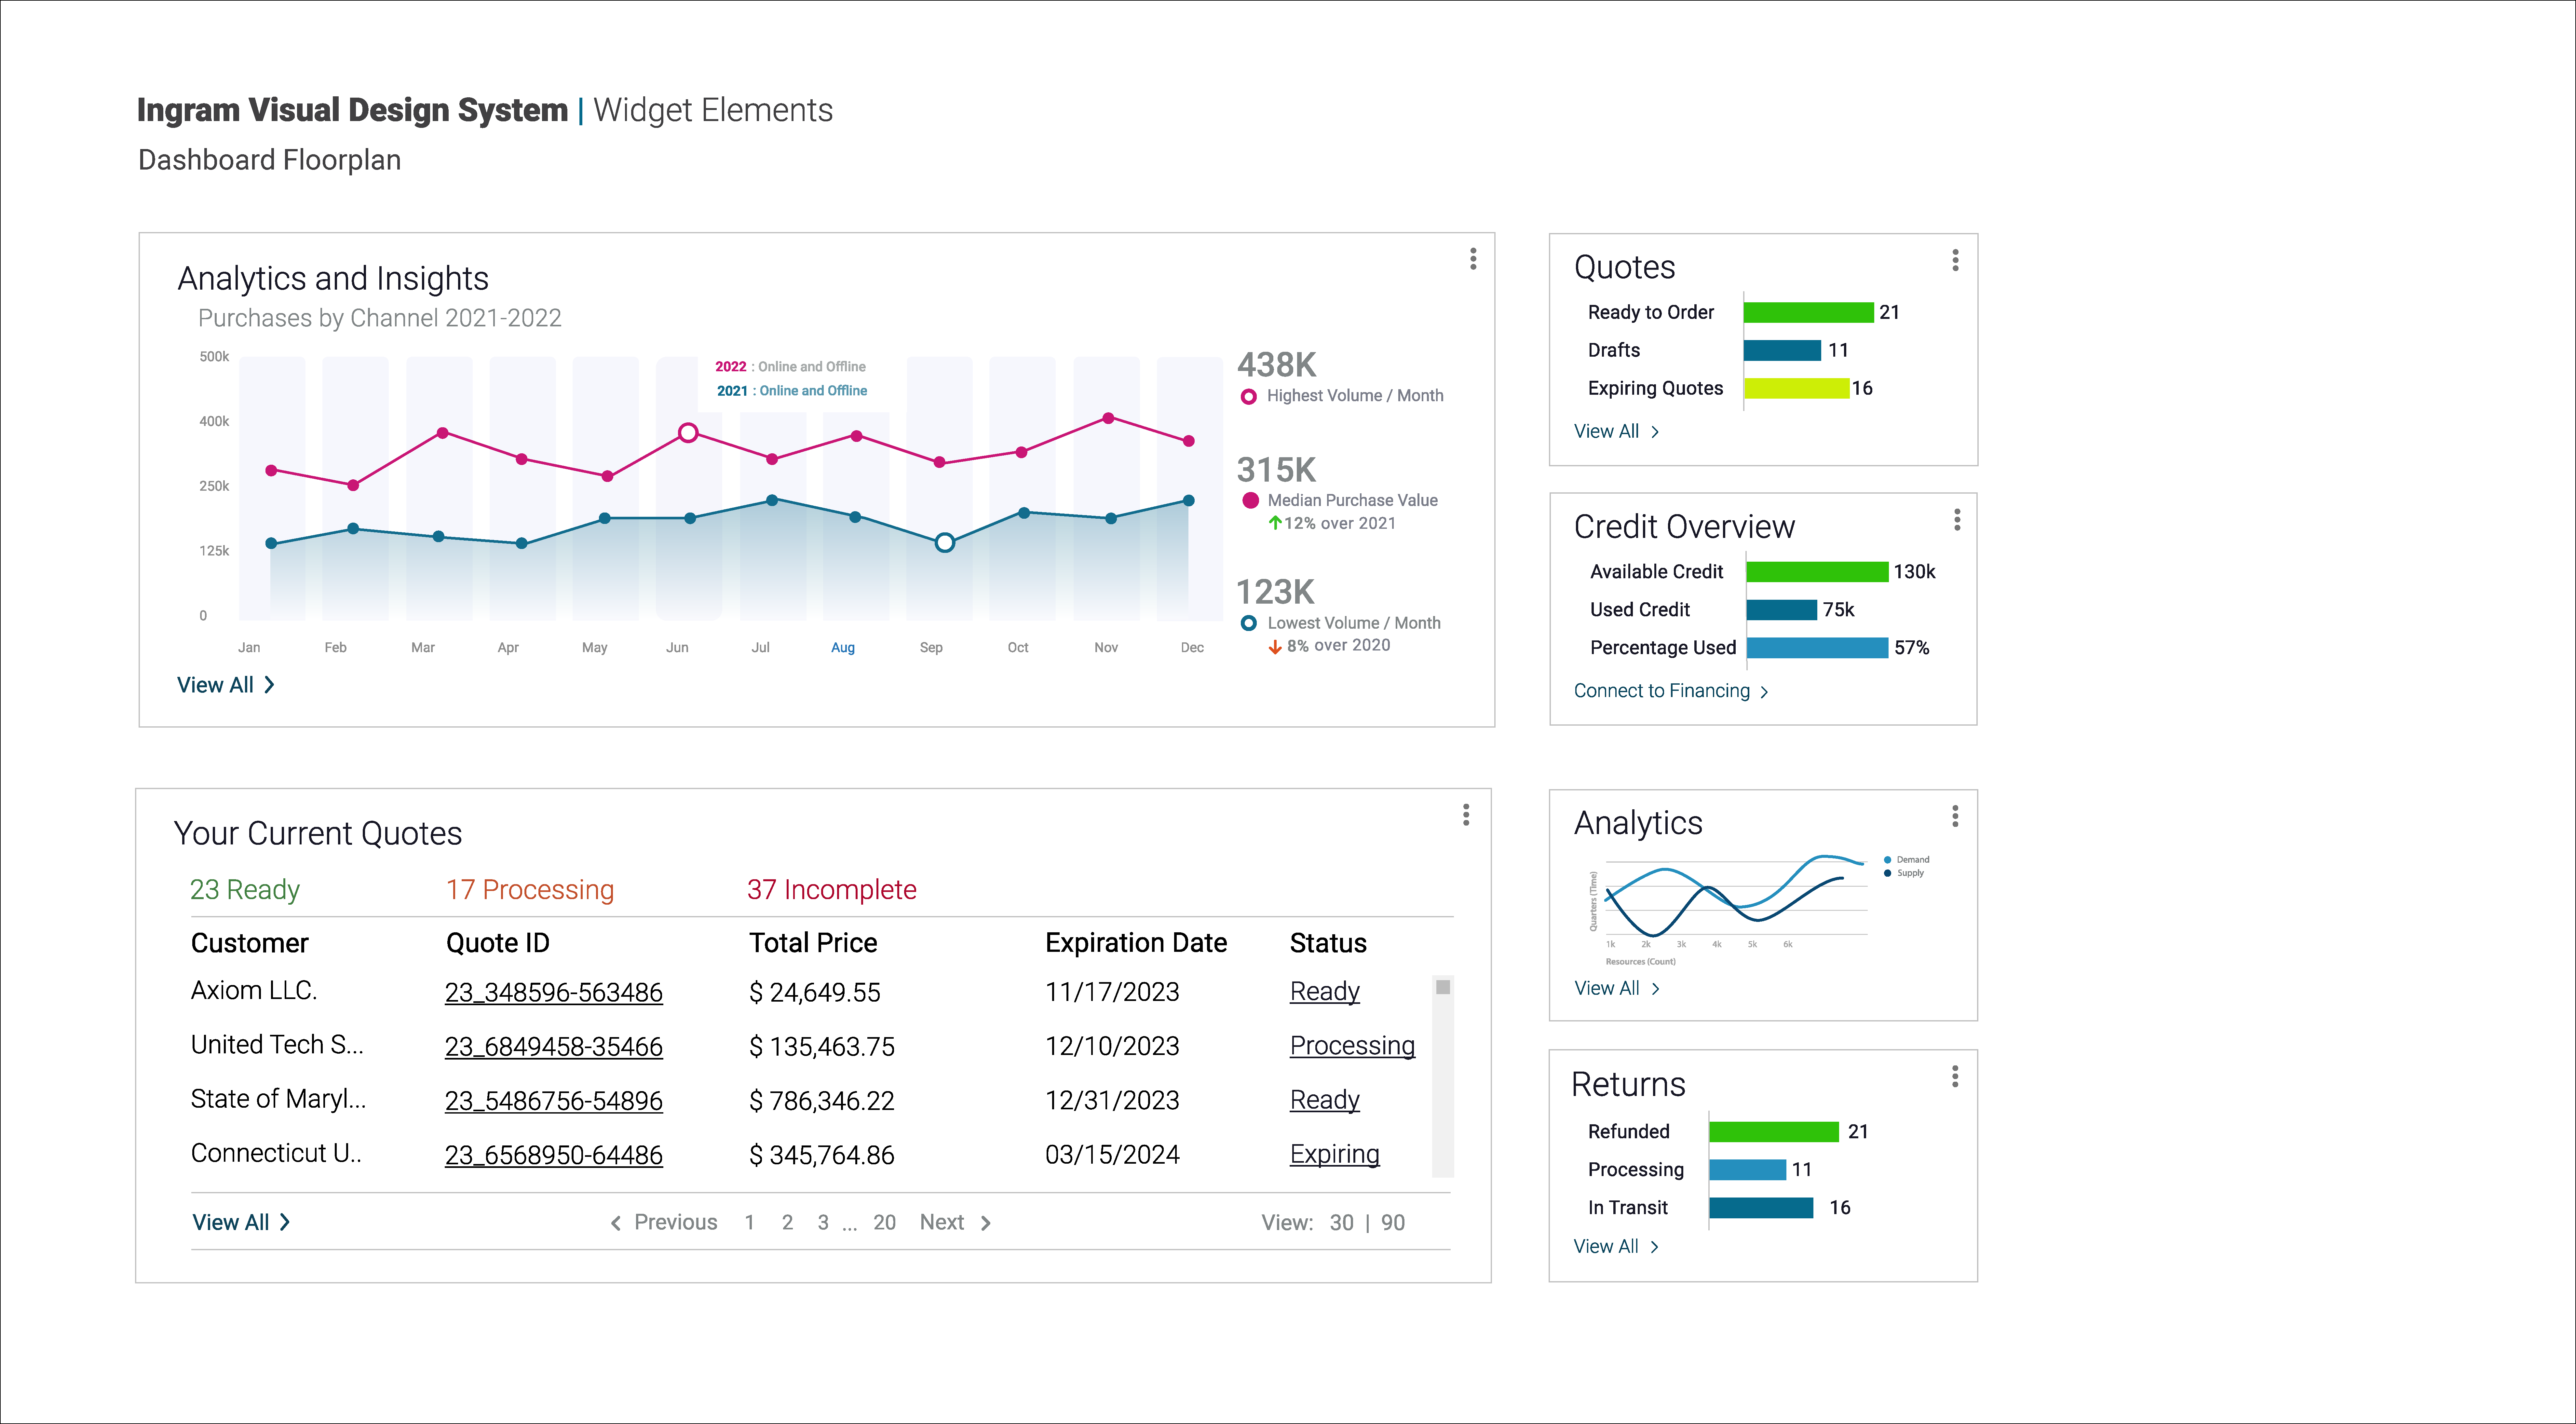Click the June 2022 highlighted data point
Image resolution: width=2576 pixels, height=1424 pixels.
[x=688, y=433]
